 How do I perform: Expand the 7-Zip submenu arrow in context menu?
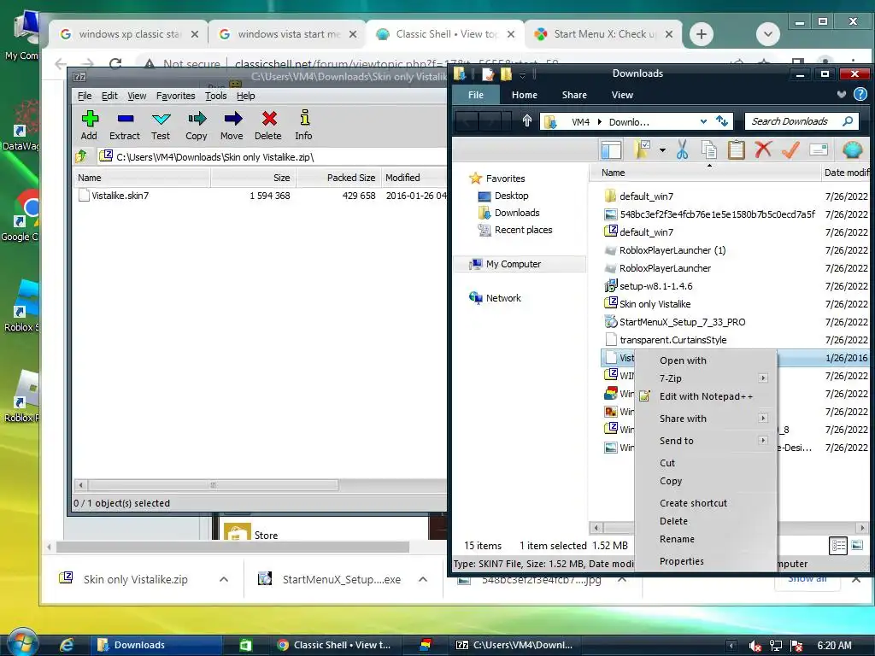tap(763, 378)
